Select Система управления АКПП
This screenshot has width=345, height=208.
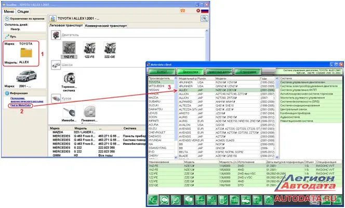tap(311, 90)
